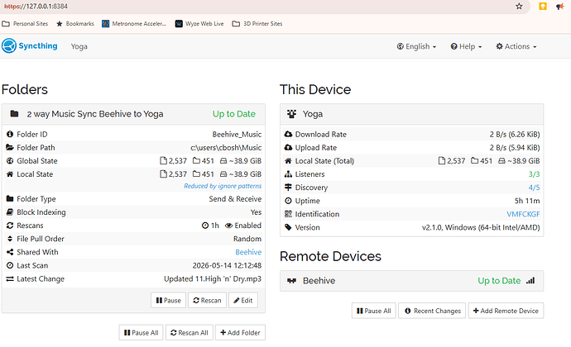571x347 pixels.
Task: Click the Last Scan timestamp 2026-05-14 12:12:48
Action: [x=227, y=265]
